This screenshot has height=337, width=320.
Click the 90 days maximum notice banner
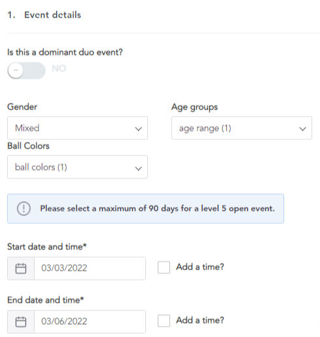tap(145, 209)
